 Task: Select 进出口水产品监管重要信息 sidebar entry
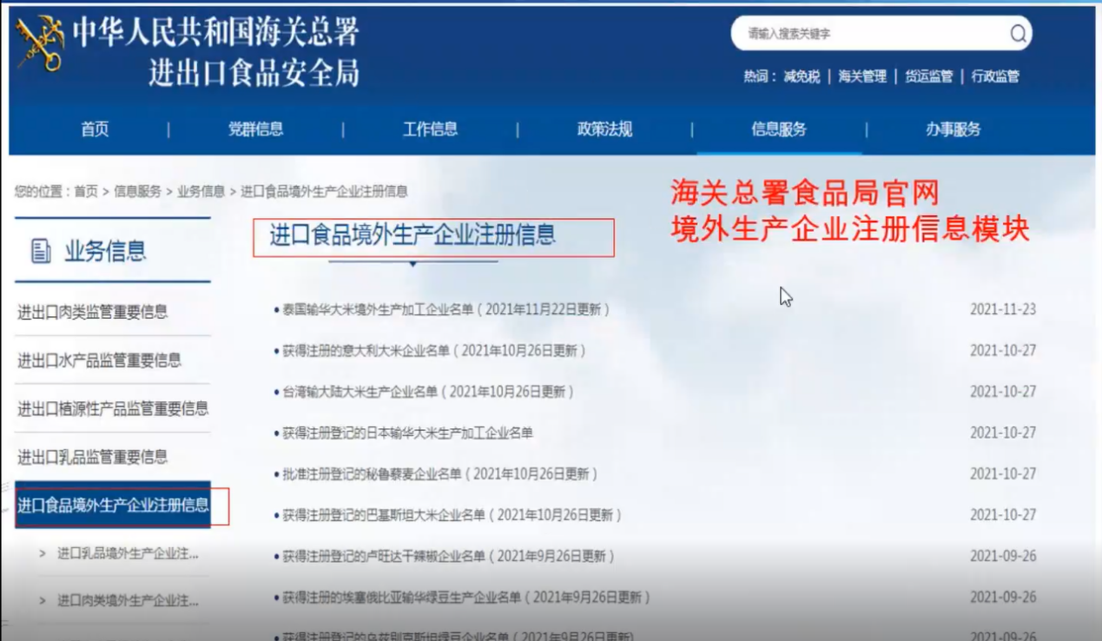99,360
